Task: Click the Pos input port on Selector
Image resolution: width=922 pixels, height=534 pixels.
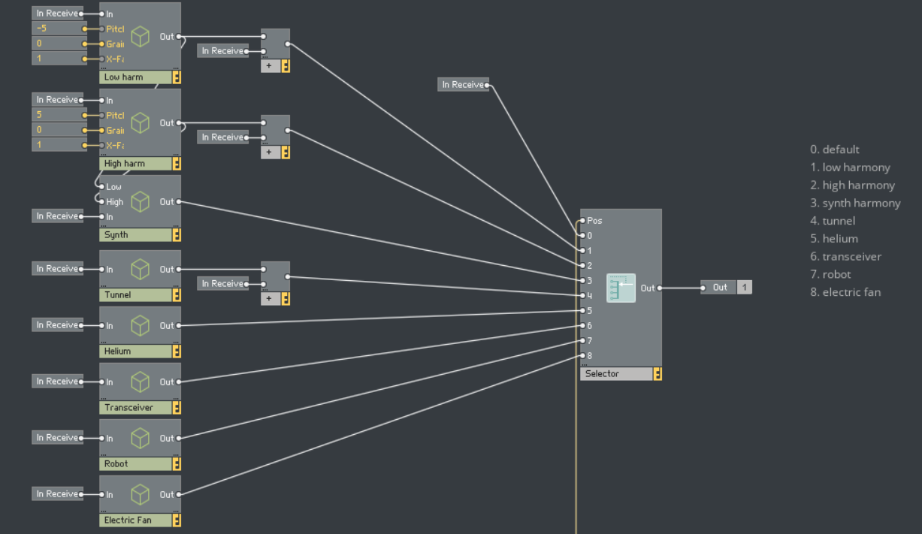Action: pos(581,221)
